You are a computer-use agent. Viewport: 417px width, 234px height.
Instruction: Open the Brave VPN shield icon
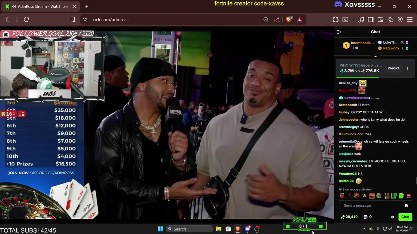point(400,19)
